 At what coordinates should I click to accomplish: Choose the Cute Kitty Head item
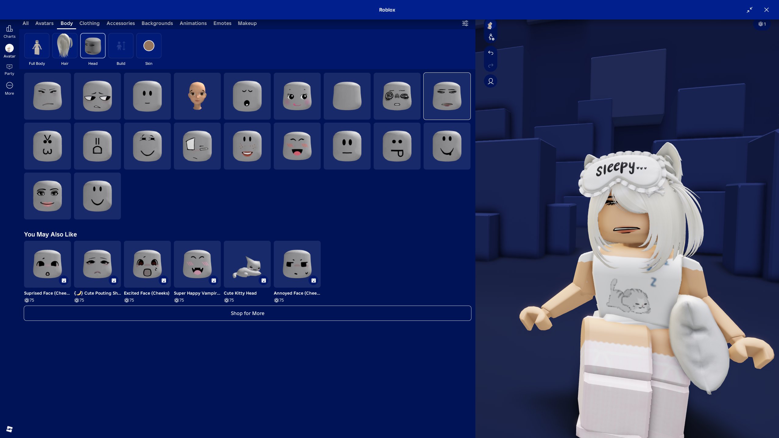tap(247, 264)
